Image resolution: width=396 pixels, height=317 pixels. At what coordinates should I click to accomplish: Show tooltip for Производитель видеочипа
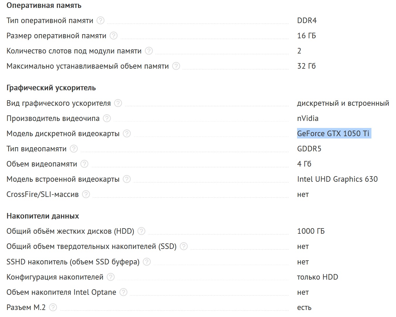(x=107, y=118)
